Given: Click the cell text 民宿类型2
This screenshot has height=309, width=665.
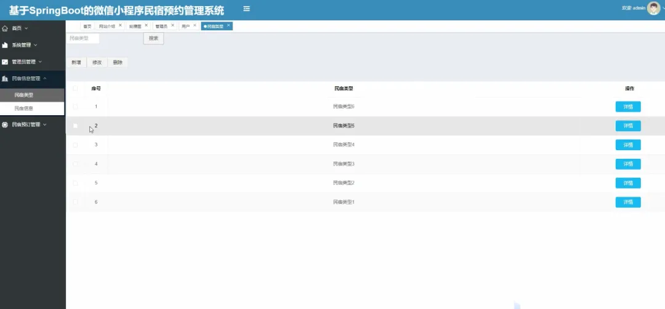Looking at the screenshot, I should coord(344,183).
